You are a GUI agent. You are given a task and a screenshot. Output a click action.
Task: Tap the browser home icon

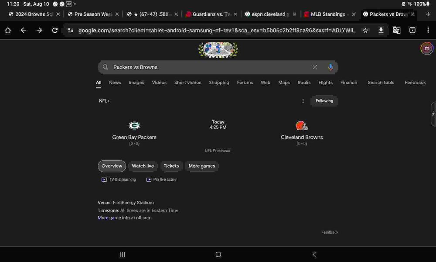[8, 31]
